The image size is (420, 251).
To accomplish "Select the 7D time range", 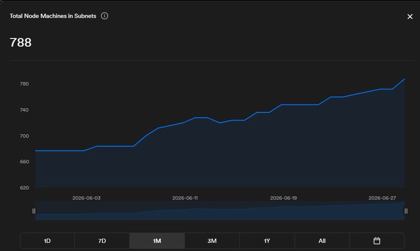I will pos(102,241).
